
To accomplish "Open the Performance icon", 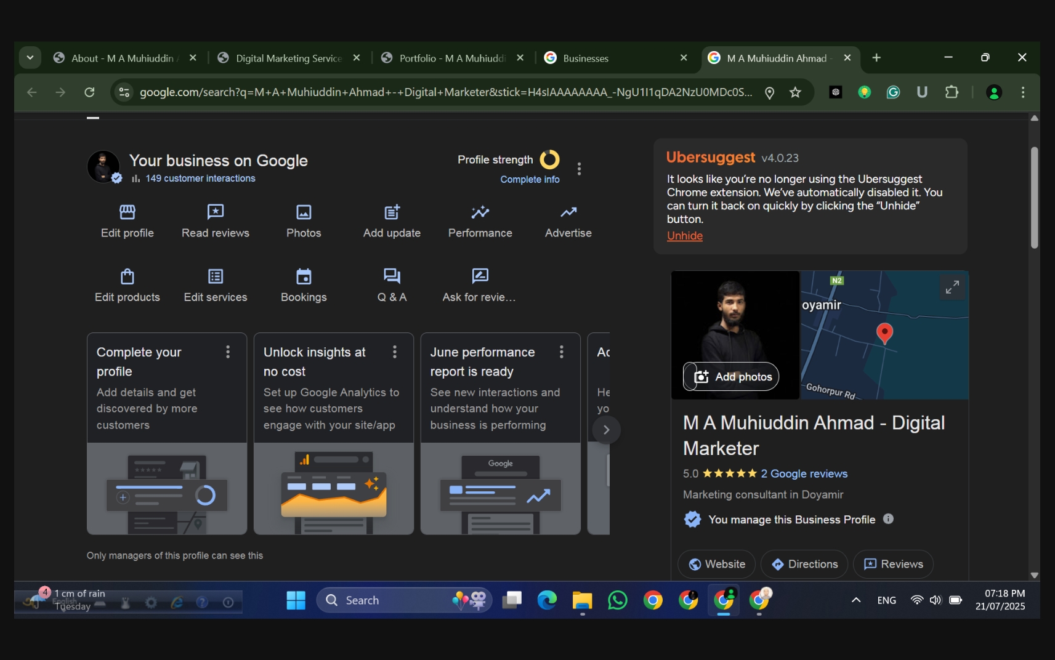I will [480, 212].
